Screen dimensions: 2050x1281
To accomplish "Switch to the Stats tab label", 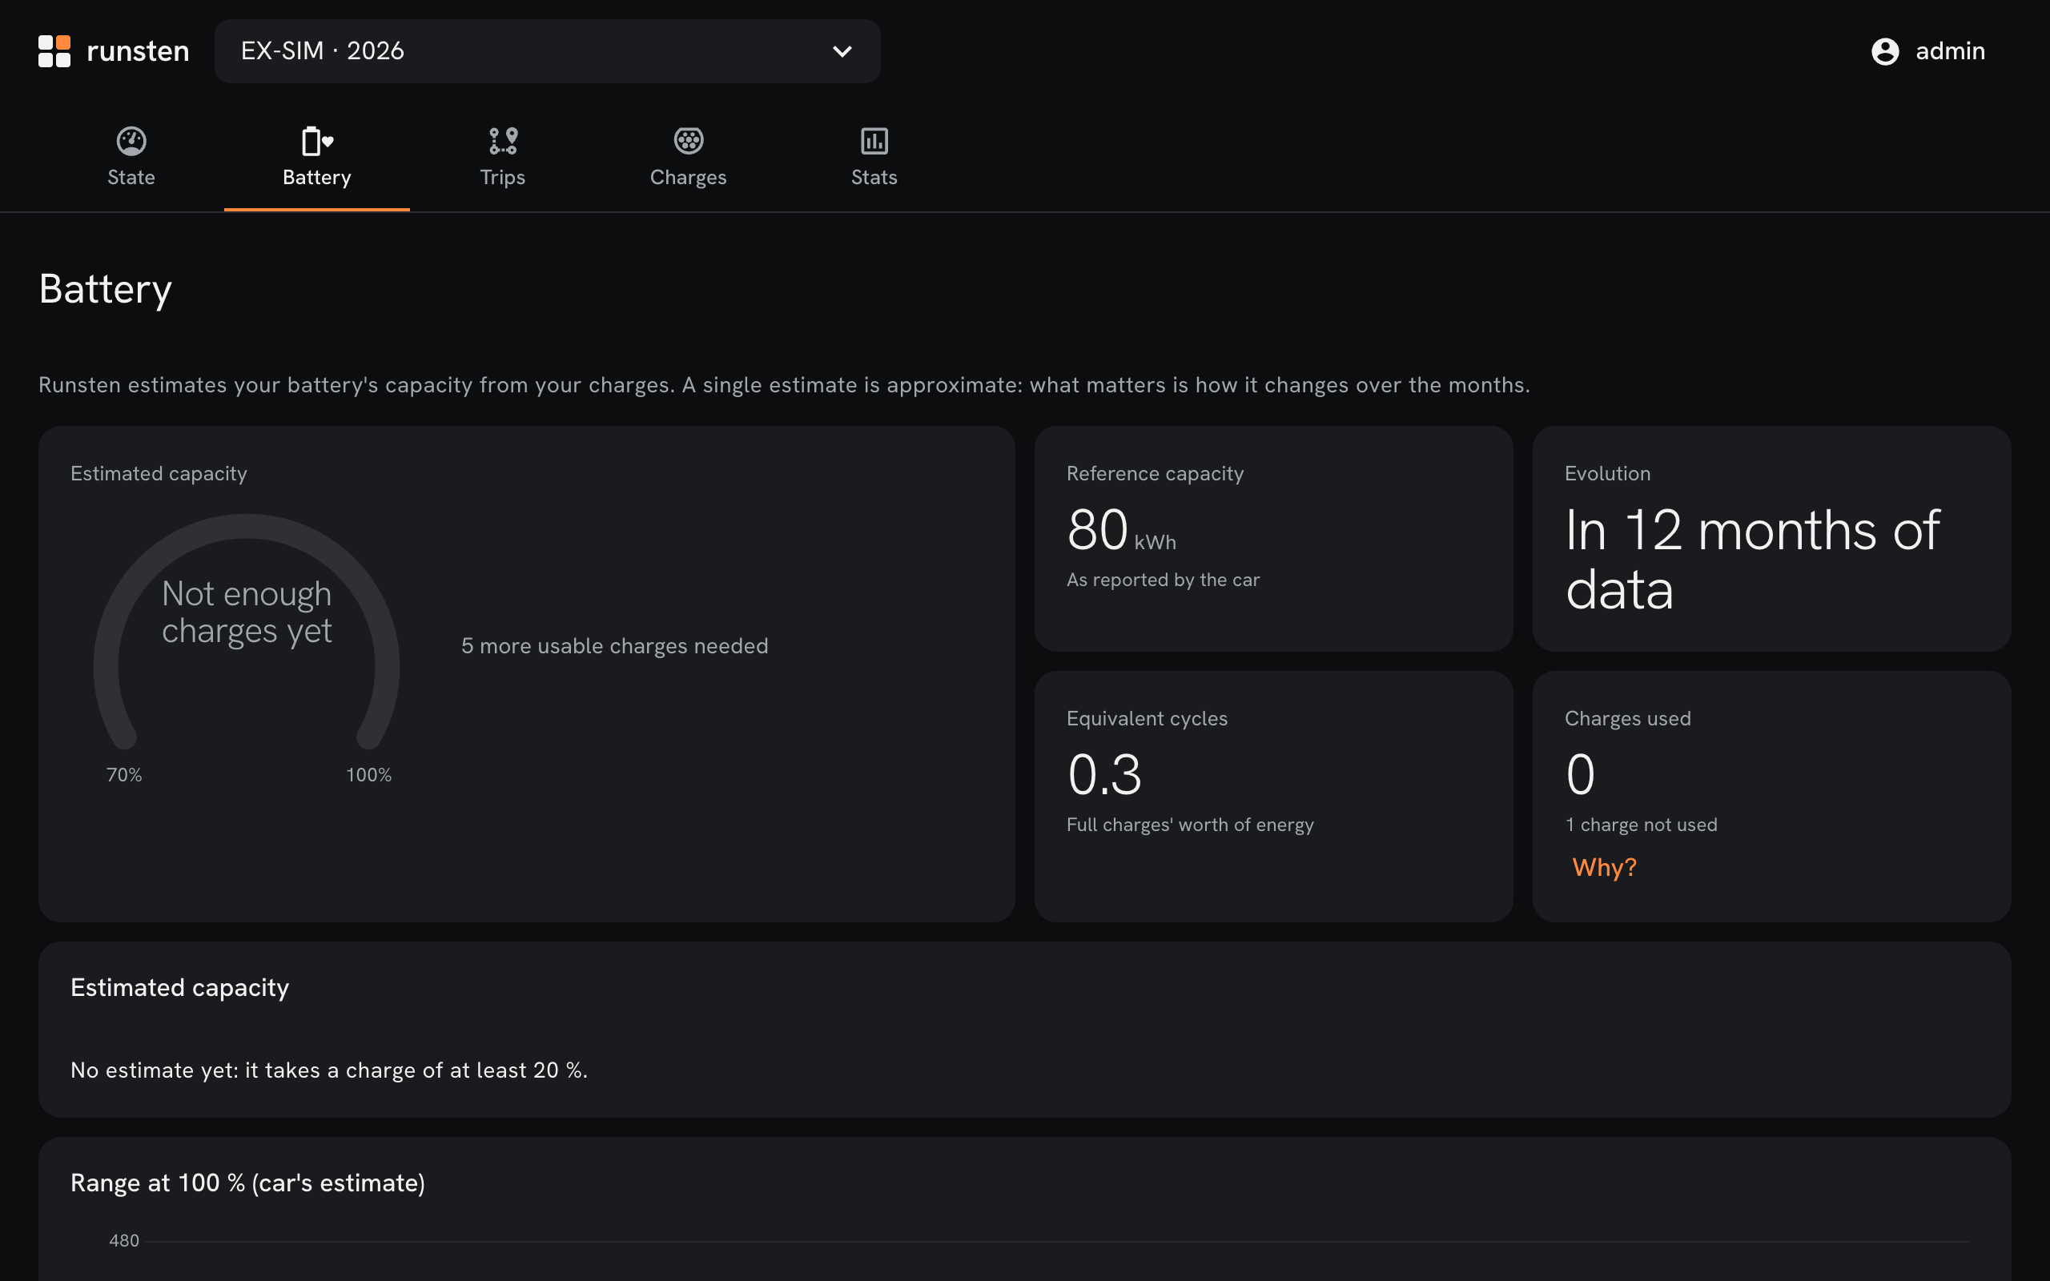I will tap(874, 177).
